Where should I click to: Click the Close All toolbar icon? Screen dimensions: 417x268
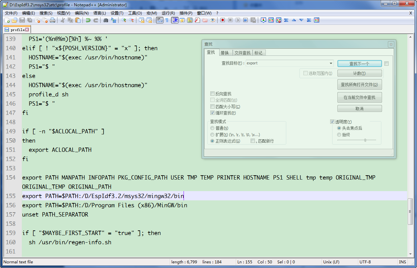point(45,20)
